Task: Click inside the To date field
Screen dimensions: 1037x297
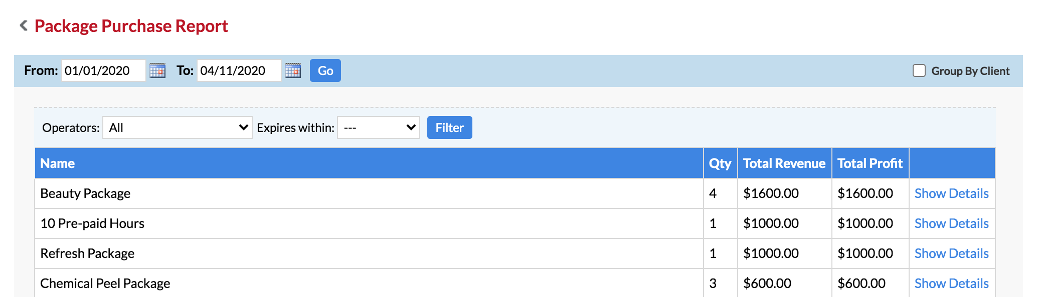Action: [x=239, y=70]
